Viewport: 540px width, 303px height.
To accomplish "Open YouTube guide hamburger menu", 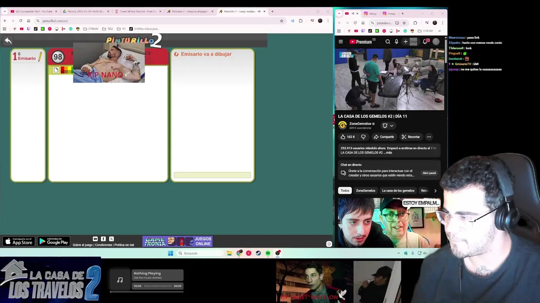I will [341, 42].
